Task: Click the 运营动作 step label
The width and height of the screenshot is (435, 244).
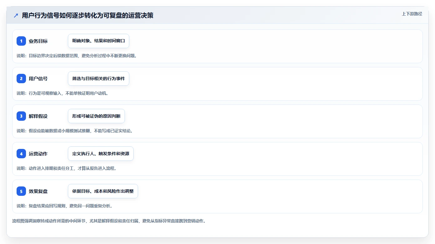Action: pyautogui.click(x=38, y=154)
